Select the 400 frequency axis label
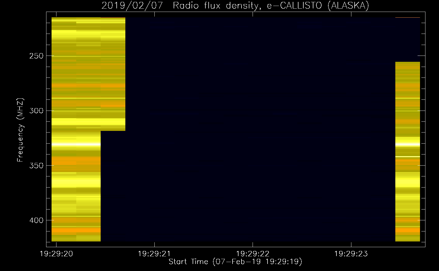 [36, 220]
